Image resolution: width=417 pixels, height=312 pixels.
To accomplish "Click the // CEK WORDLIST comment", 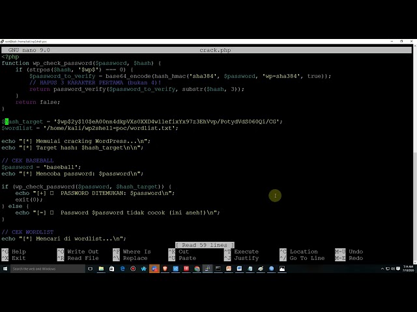I will coord(27,232).
